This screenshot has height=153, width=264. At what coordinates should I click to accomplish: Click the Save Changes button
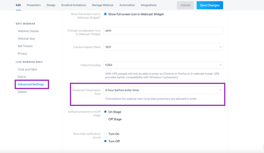tap(210, 5)
